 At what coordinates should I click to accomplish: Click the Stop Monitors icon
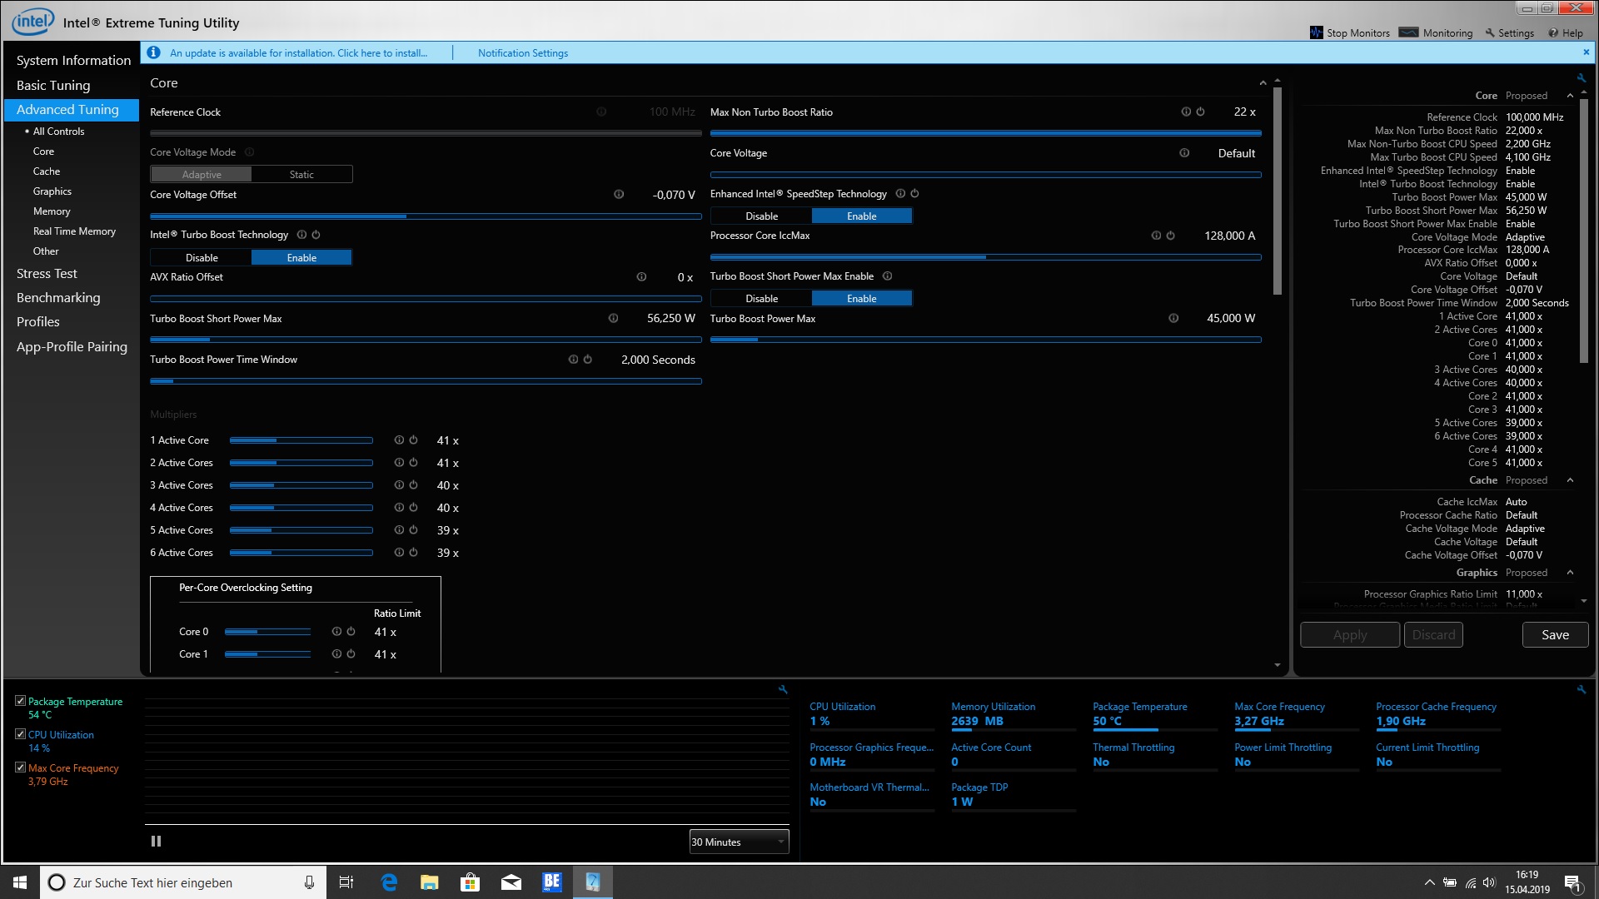coord(1317,32)
